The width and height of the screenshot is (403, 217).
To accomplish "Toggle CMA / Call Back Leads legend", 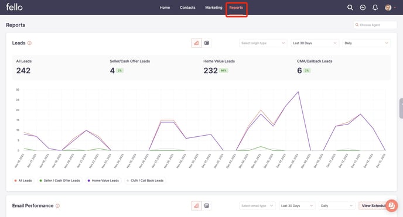I will tap(145, 181).
